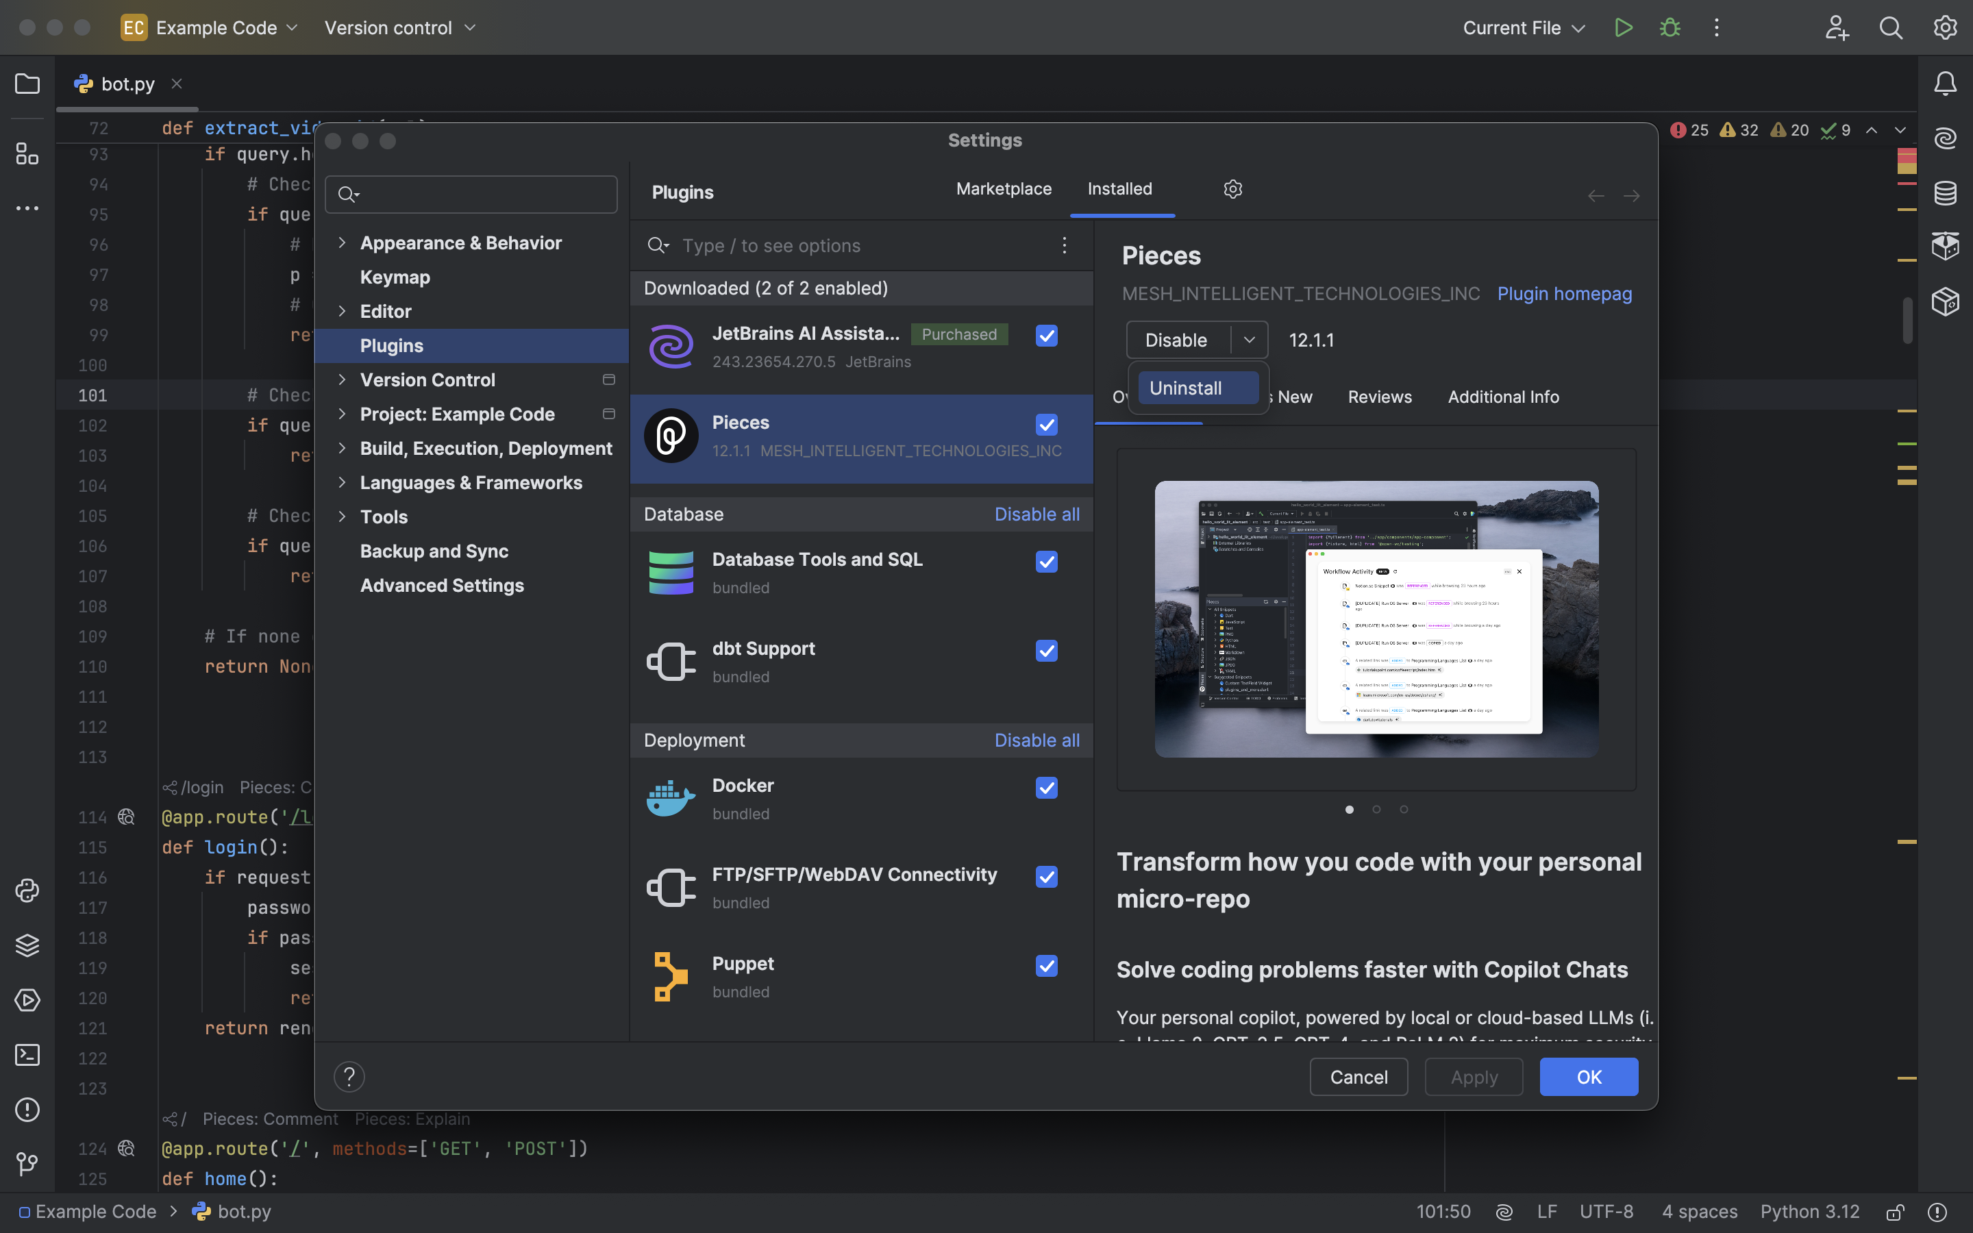The height and width of the screenshot is (1233, 1973).
Task: Uncheck the Puppet plugin checkbox
Action: 1047,964
